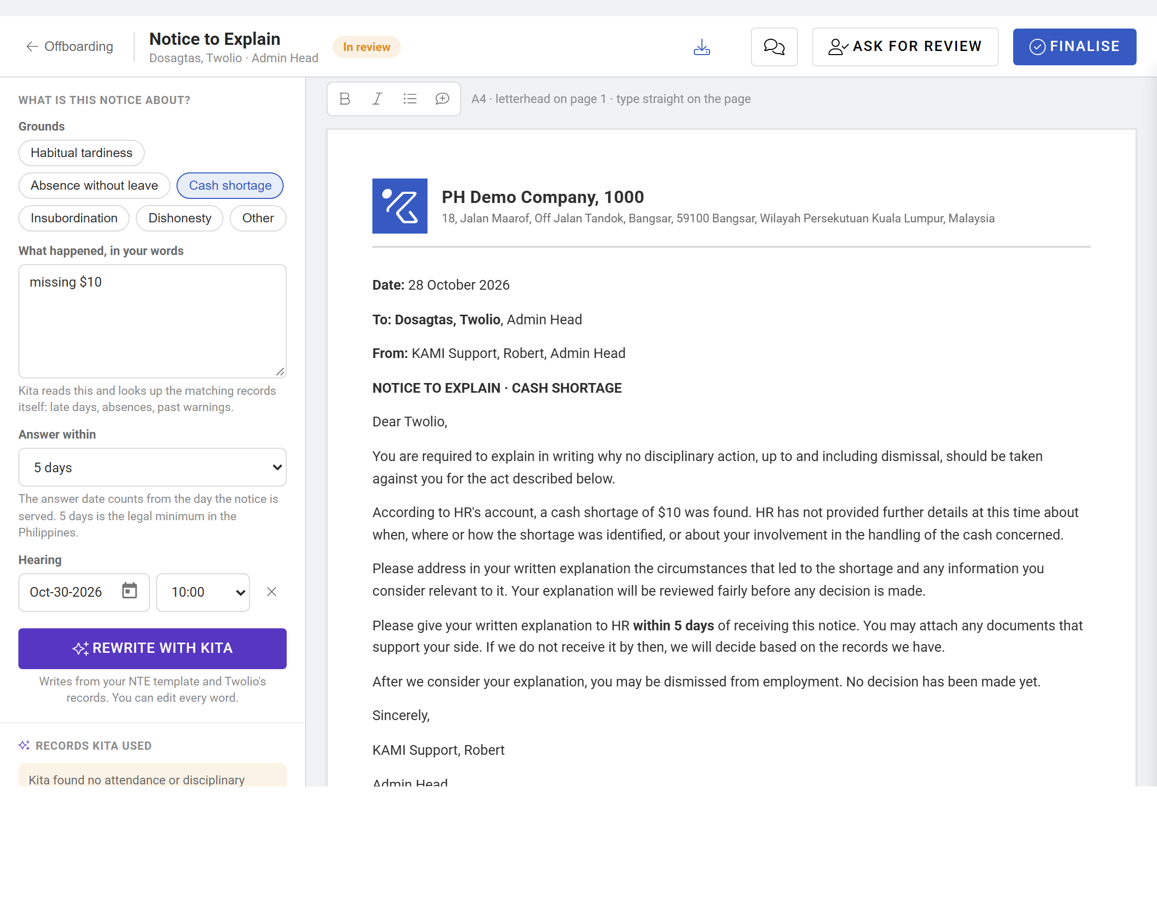Click the Records Kita Used heading
The image size is (1157, 918).
tap(93, 746)
